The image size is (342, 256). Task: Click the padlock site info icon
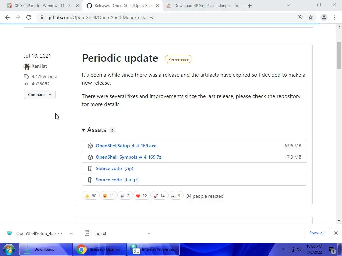click(x=42, y=17)
